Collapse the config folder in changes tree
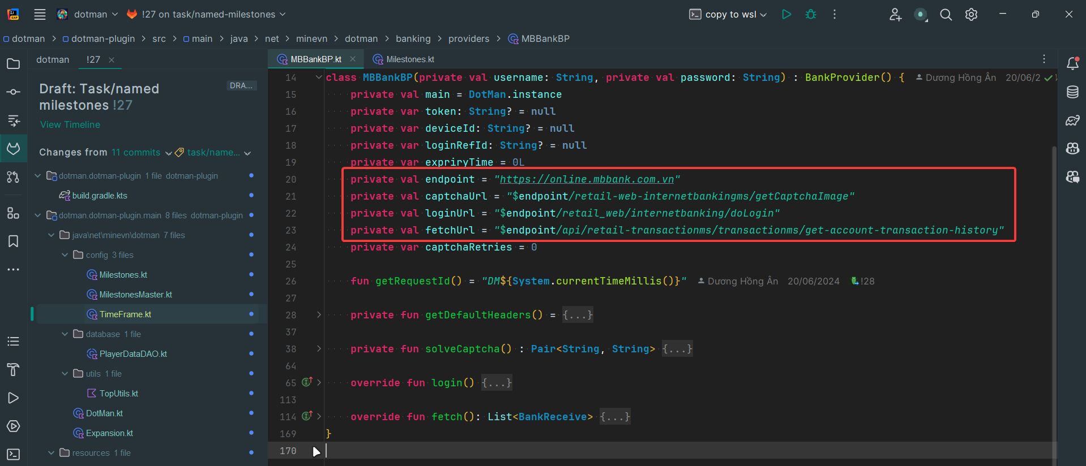The width and height of the screenshot is (1086, 466). coord(65,255)
